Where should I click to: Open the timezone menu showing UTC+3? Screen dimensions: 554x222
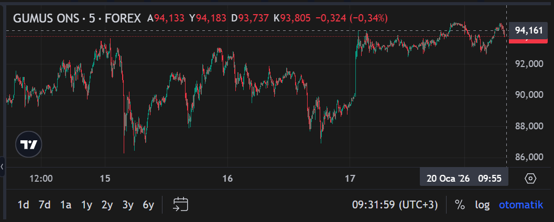[395, 205]
